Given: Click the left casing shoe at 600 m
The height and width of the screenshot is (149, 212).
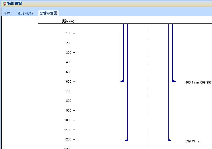Looking at the screenshot, I should point(122,81).
